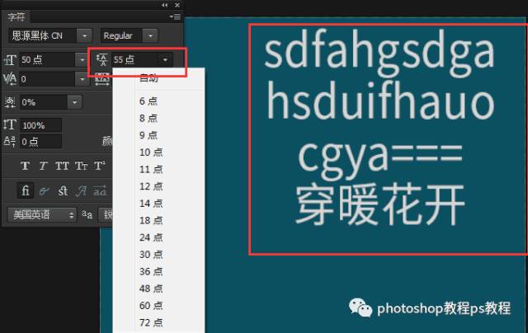Click the font size icon beside 50 点
Viewport: 528px width, 333px height.
[x=11, y=59]
